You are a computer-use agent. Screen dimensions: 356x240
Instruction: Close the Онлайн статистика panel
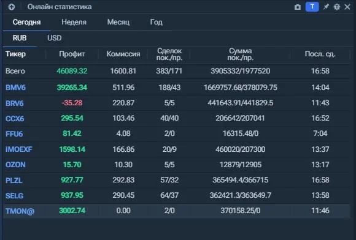(x=347, y=7)
